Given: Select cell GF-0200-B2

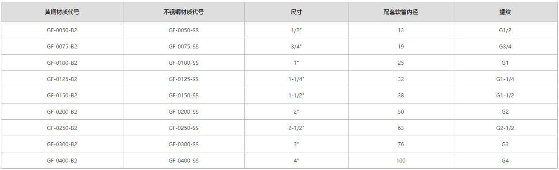Looking at the screenshot, I should click(62, 112).
